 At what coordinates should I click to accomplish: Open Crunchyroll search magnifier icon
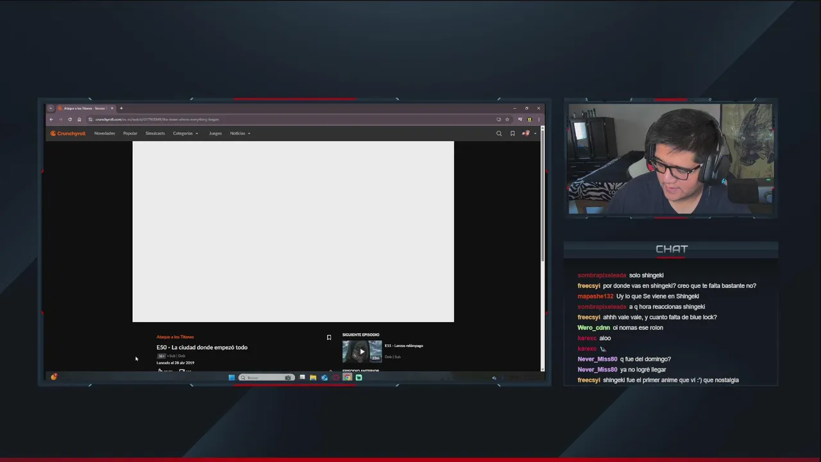coord(499,133)
